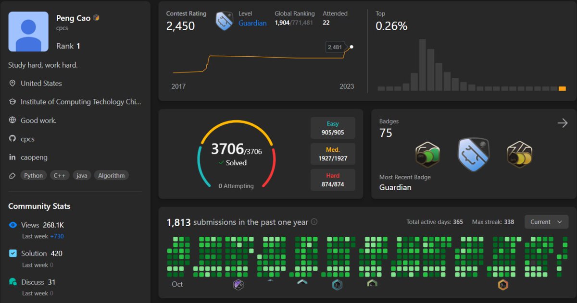Click the tallest rating histogram bar

click(x=423, y=65)
